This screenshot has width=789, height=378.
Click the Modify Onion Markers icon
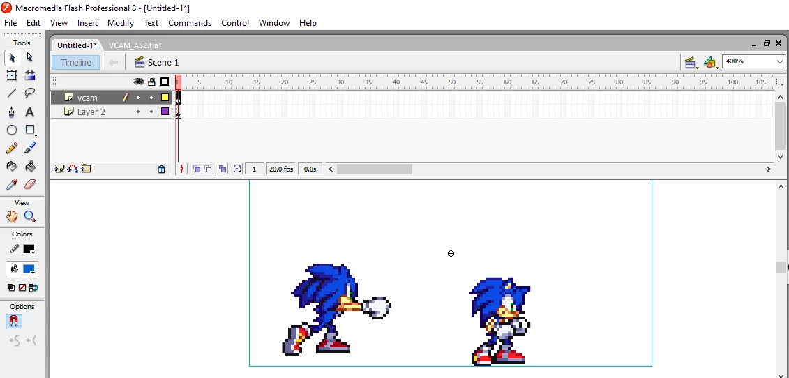(x=237, y=169)
